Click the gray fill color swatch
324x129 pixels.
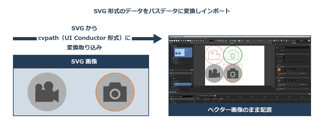coord(278,81)
